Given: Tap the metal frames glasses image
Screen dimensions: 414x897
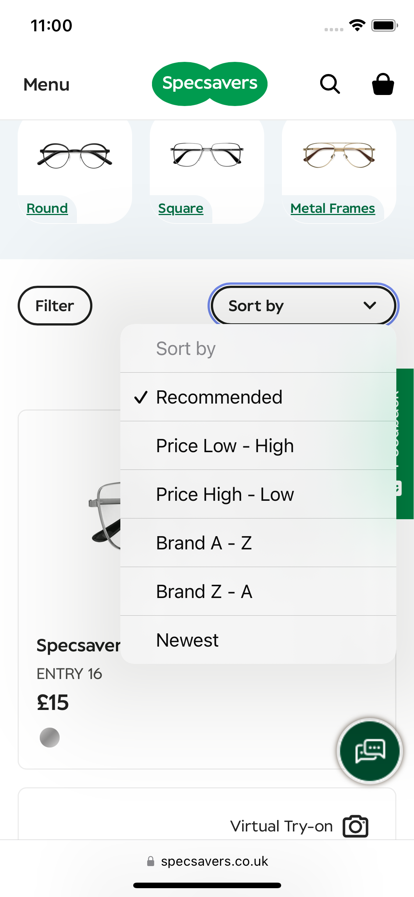Looking at the screenshot, I should pyautogui.click(x=339, y=155).
